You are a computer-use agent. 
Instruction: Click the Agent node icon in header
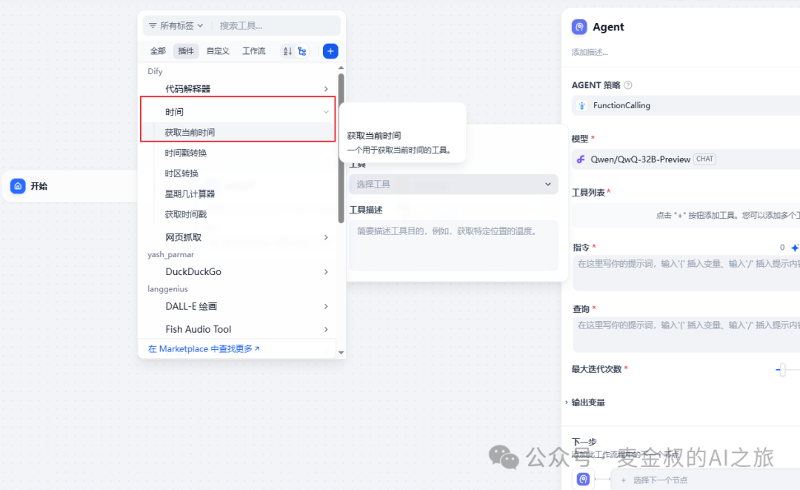579,27
